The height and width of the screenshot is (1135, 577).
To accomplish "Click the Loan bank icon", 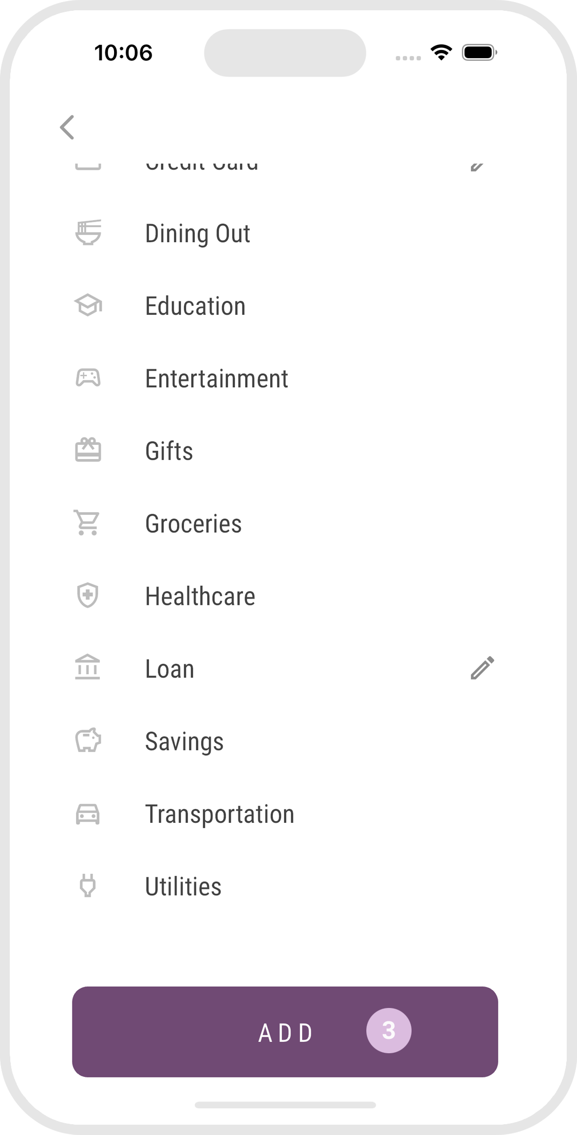I will click(x=88, y=668).
